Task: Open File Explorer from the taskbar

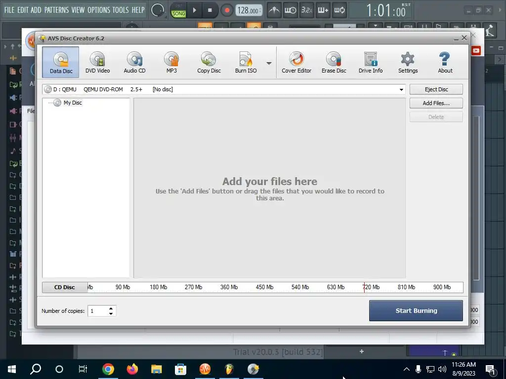Action: pos(157,369)
